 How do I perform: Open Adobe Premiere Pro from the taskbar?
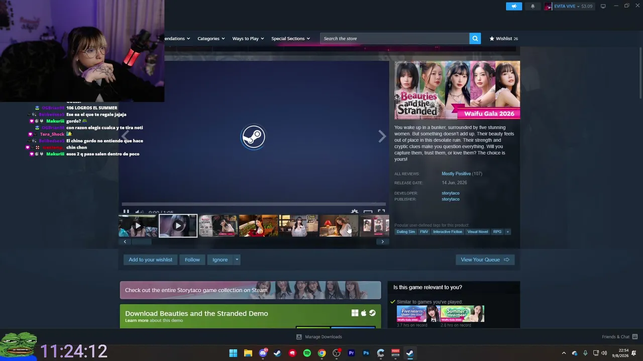(351, 353)
